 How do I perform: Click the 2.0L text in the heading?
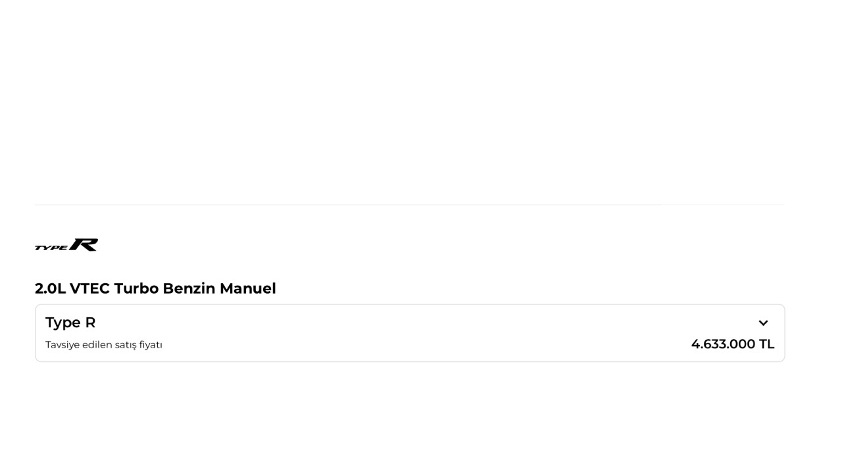50,288
